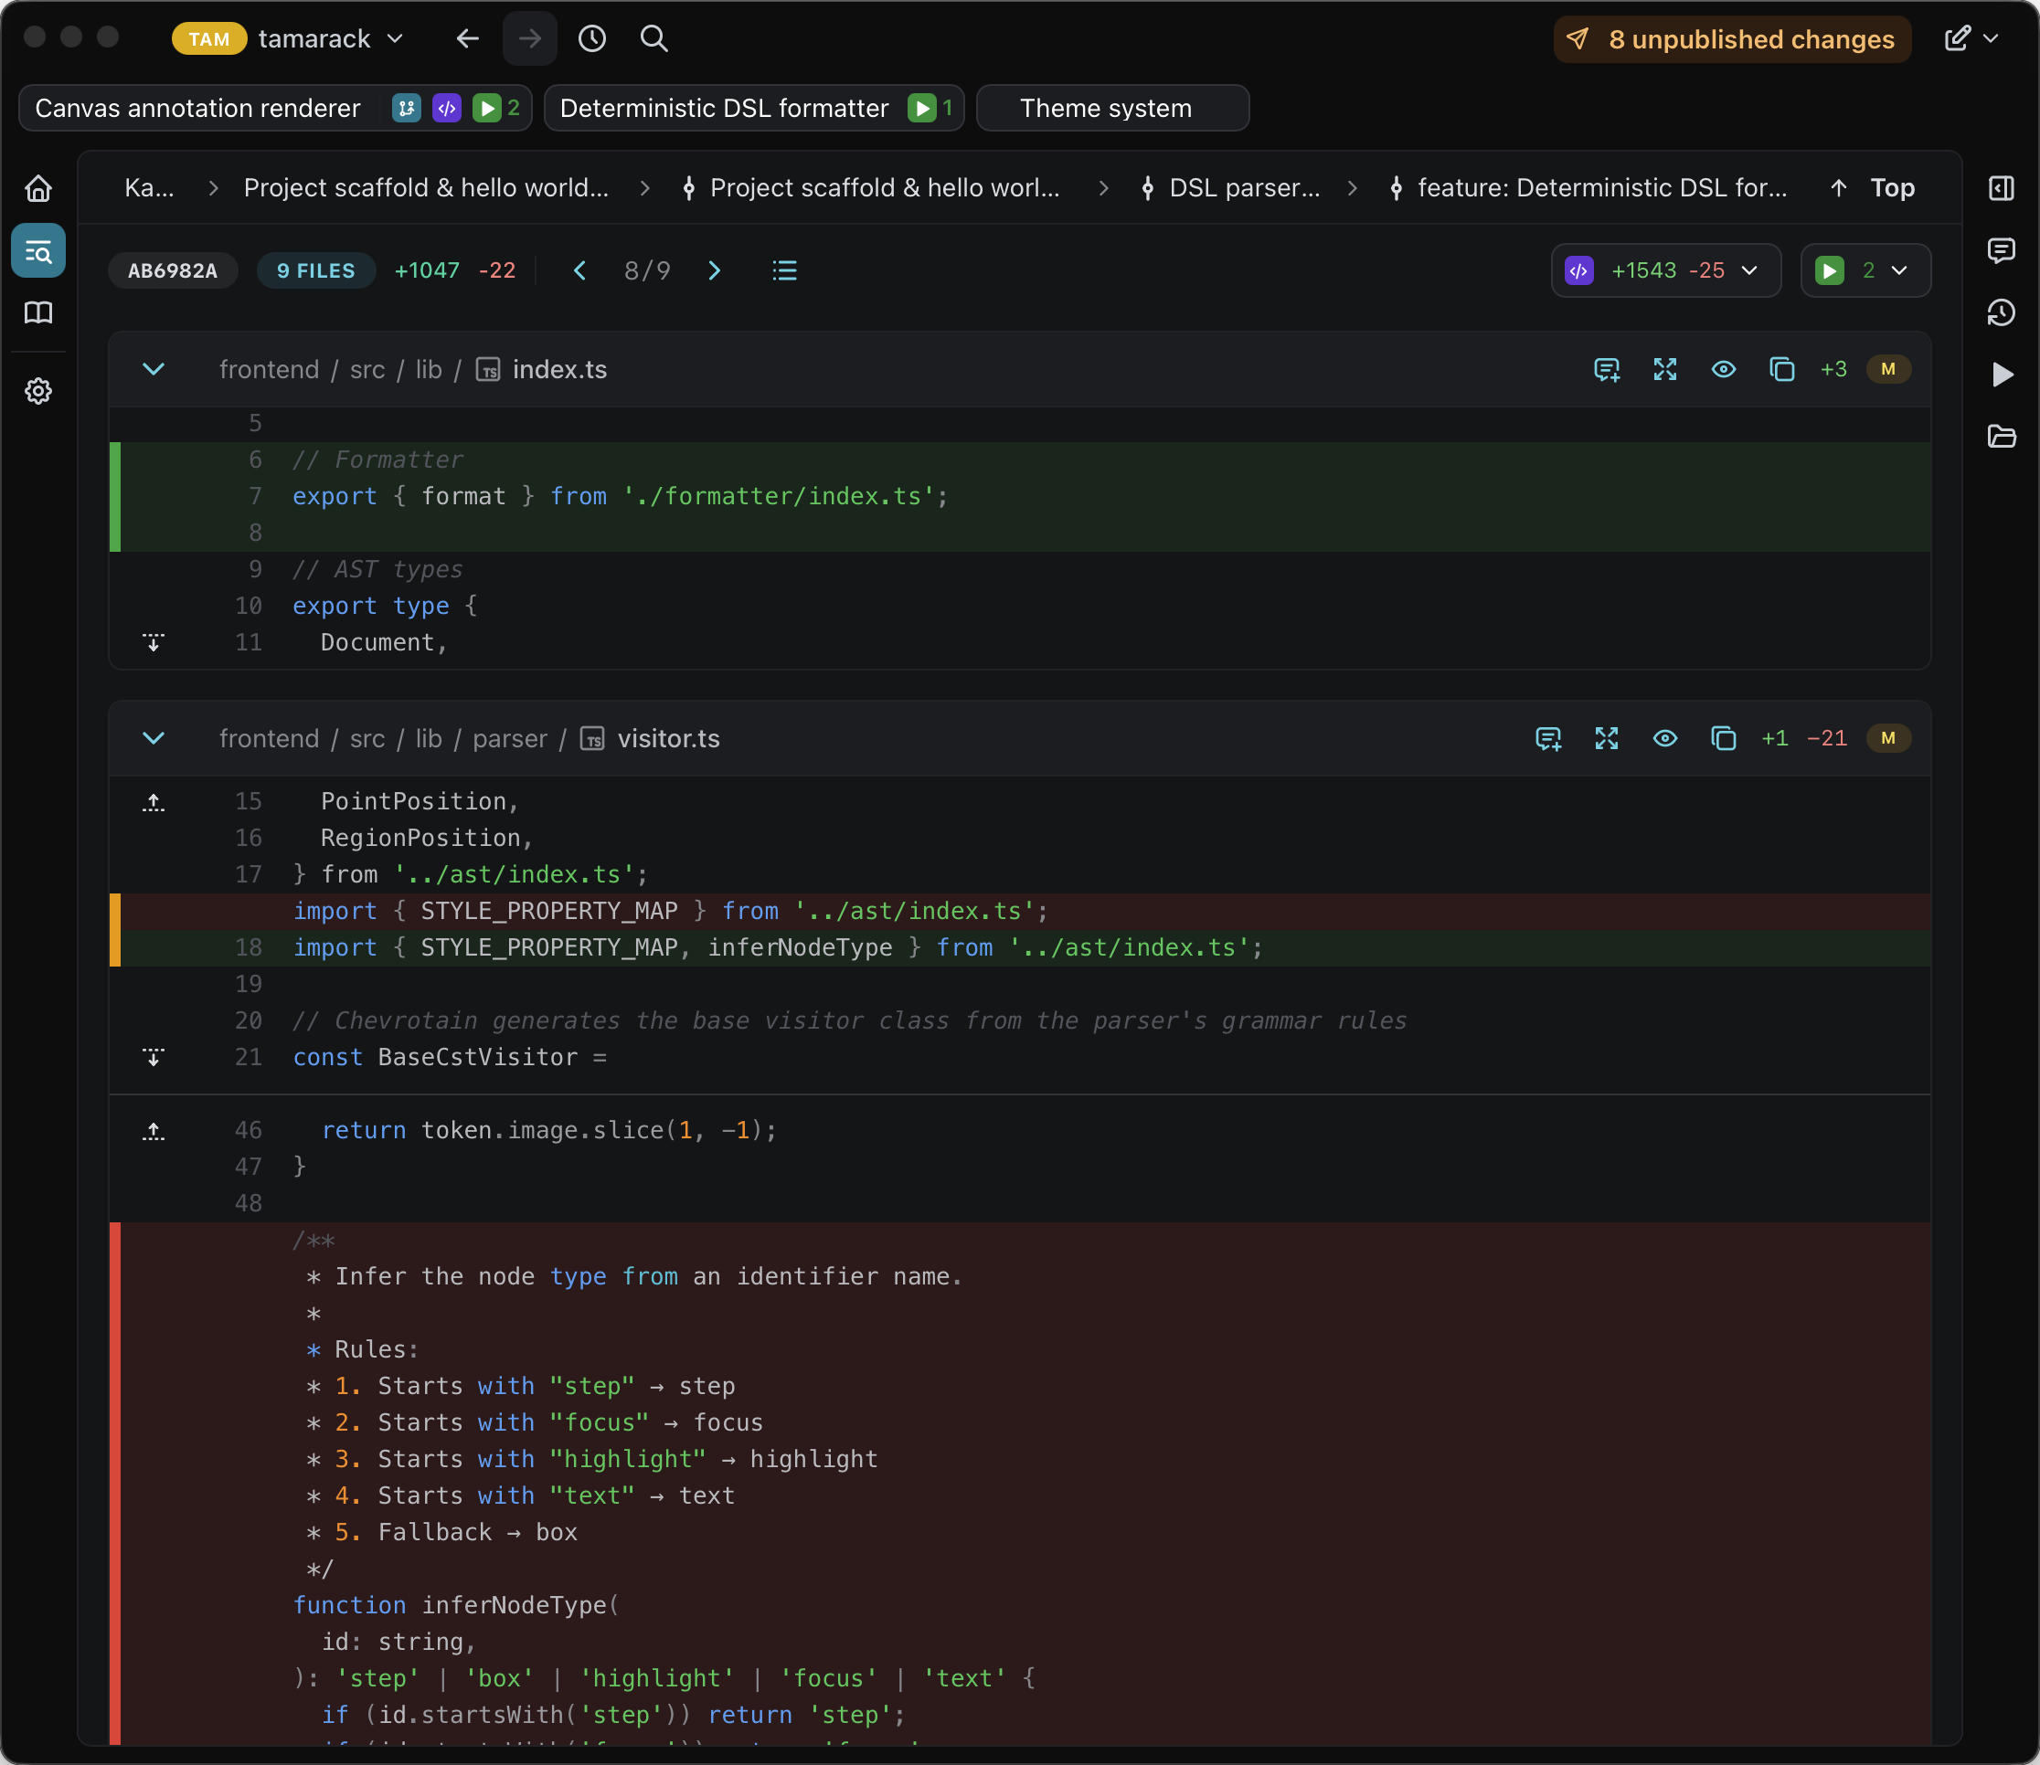Toggle viewed eye on index.ts
The height and width of the screenshot is (1765, 2040).
point(1723,369)
